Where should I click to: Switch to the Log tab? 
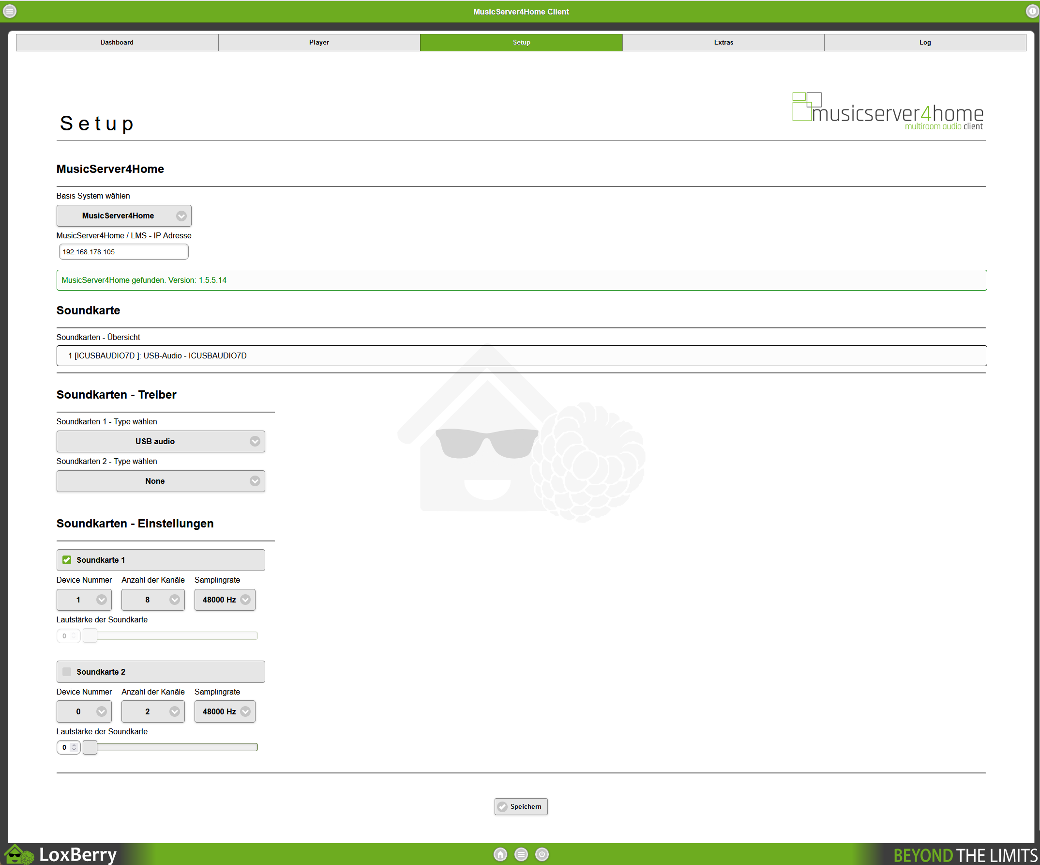pyautogui.click(x=925, y=42)
